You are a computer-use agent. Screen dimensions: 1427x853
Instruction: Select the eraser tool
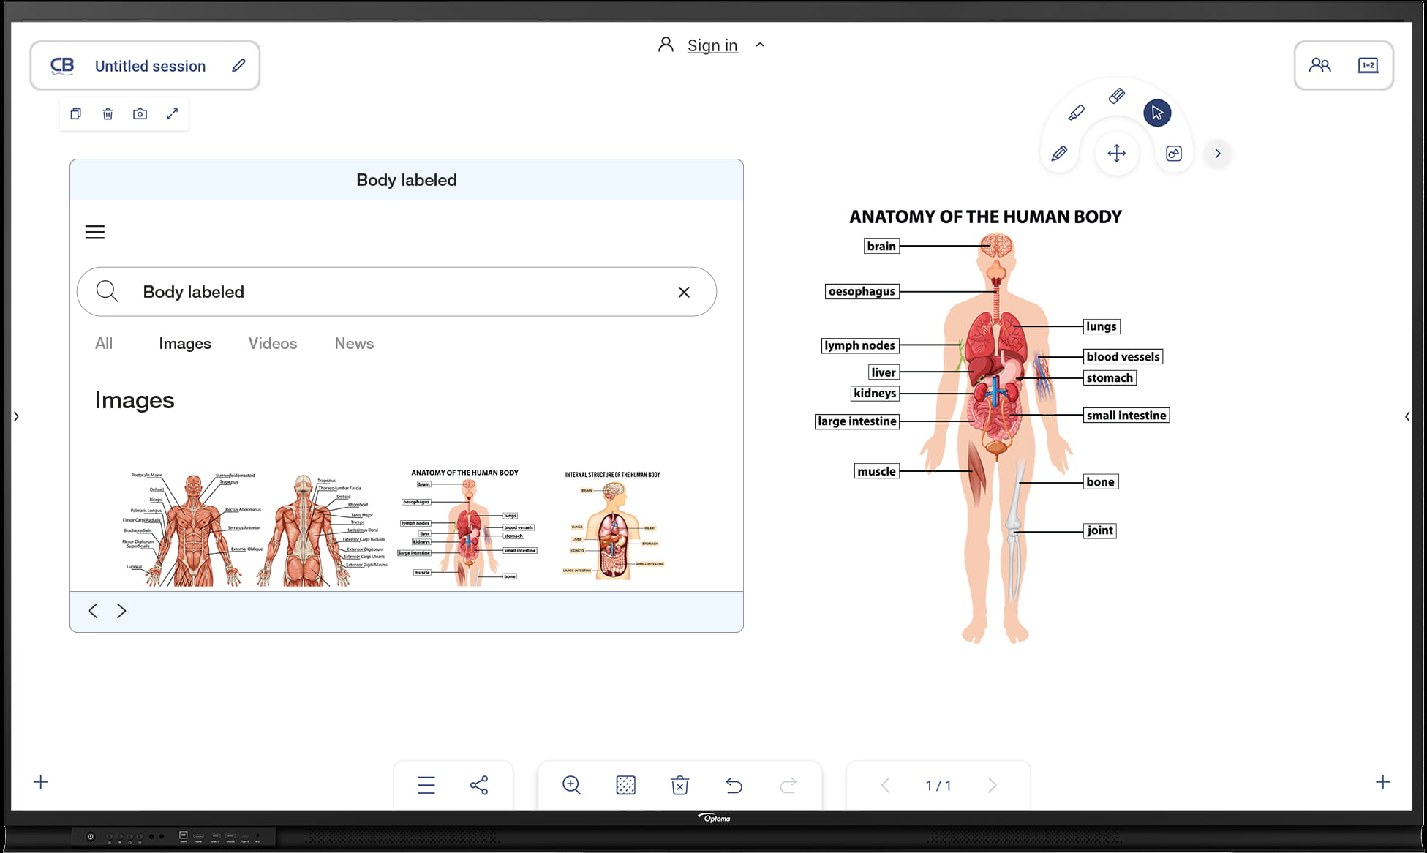[x=1116, y=96]
